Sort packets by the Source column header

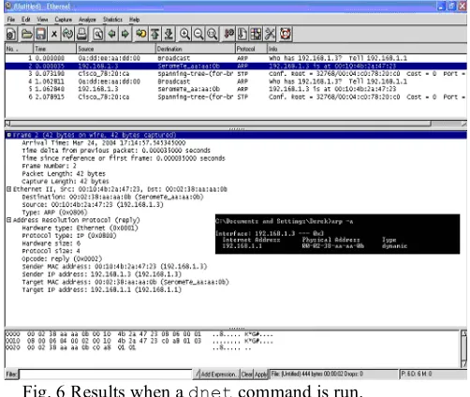coord(116,49)
